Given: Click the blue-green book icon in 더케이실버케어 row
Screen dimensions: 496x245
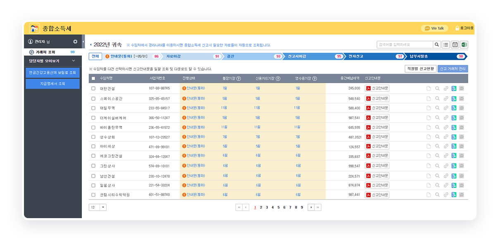Looking at the screenshot, I should pos(453,118).
